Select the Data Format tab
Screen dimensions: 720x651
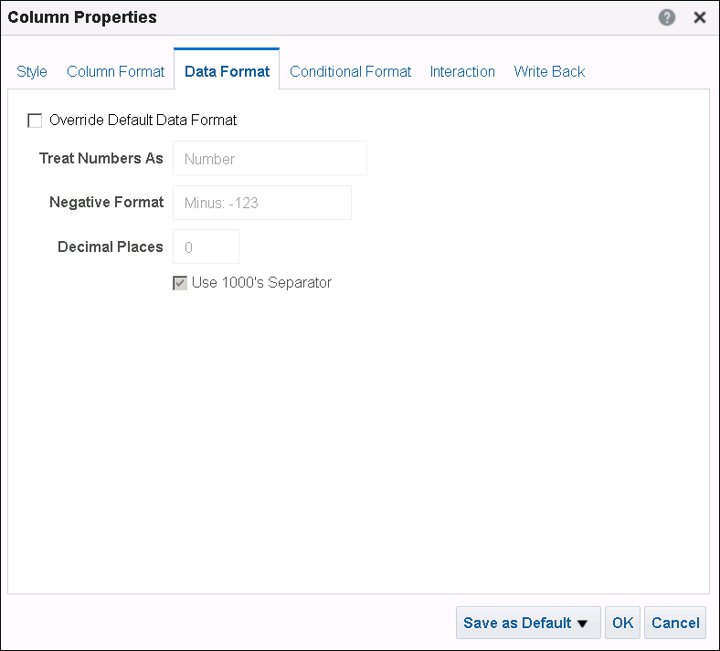227,71
